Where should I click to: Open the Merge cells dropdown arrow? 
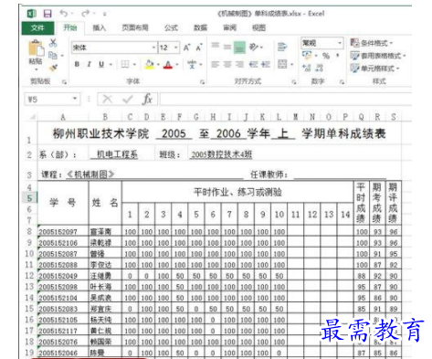point(291,64)
